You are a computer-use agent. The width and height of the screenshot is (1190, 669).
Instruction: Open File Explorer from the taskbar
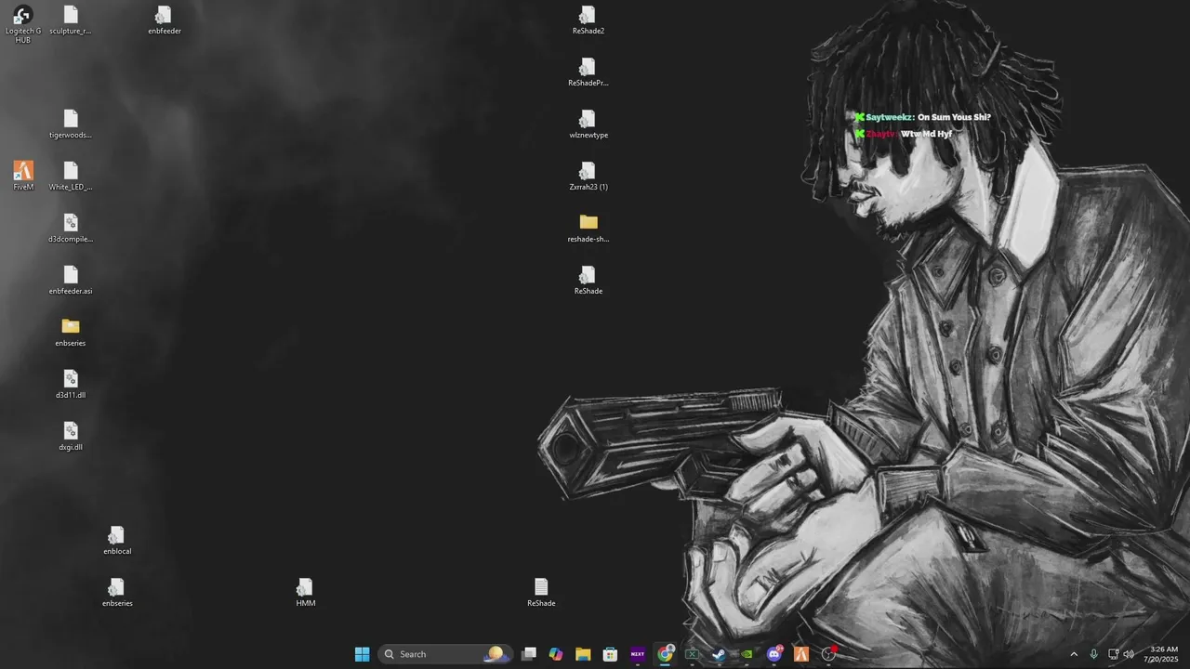(x=583, y=654)
